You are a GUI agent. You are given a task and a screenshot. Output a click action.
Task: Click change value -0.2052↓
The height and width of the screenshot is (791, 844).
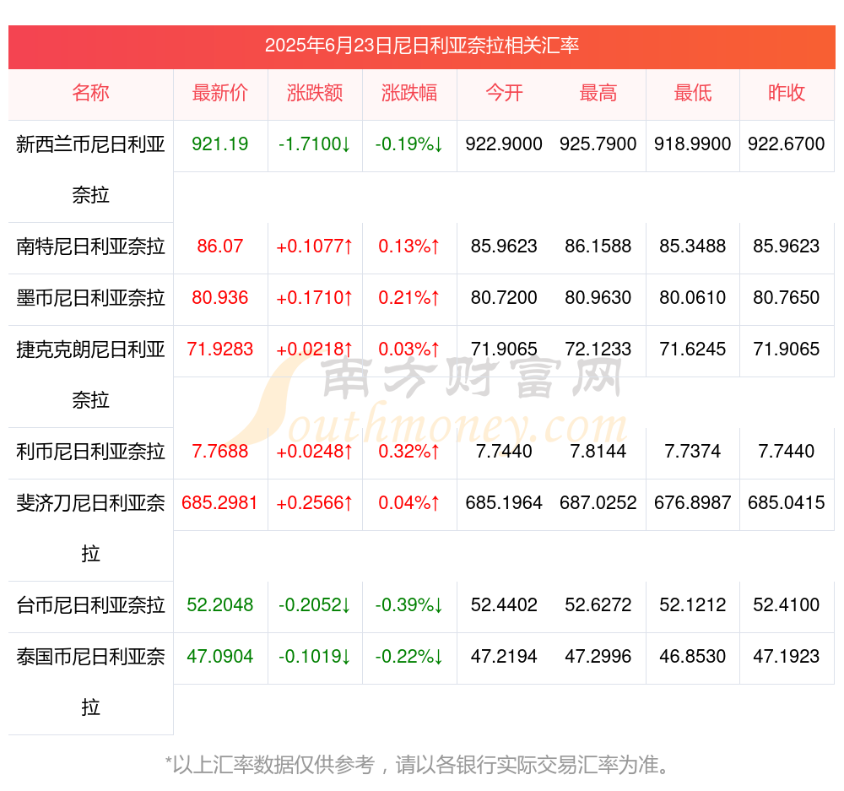[315, 605]
